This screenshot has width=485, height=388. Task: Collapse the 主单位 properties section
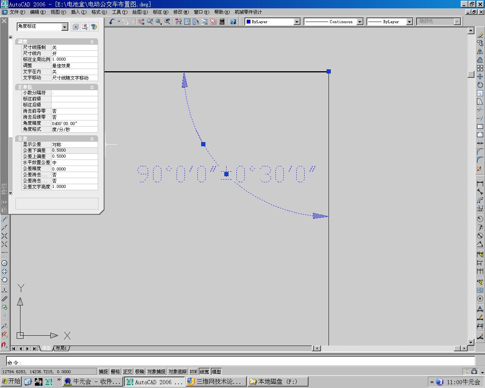pyautogui.click(x=92, y=87)
